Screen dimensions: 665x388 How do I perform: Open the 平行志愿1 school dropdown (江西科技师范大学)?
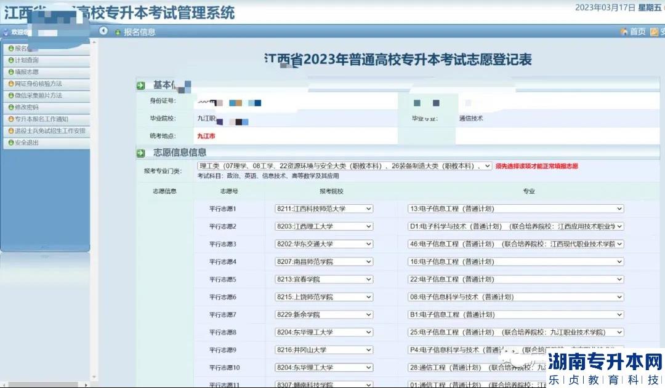324,209
